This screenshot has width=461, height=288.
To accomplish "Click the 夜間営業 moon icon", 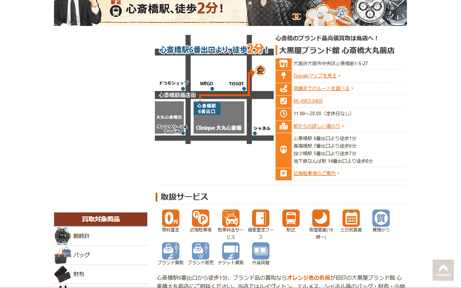I will coord(321,218).
